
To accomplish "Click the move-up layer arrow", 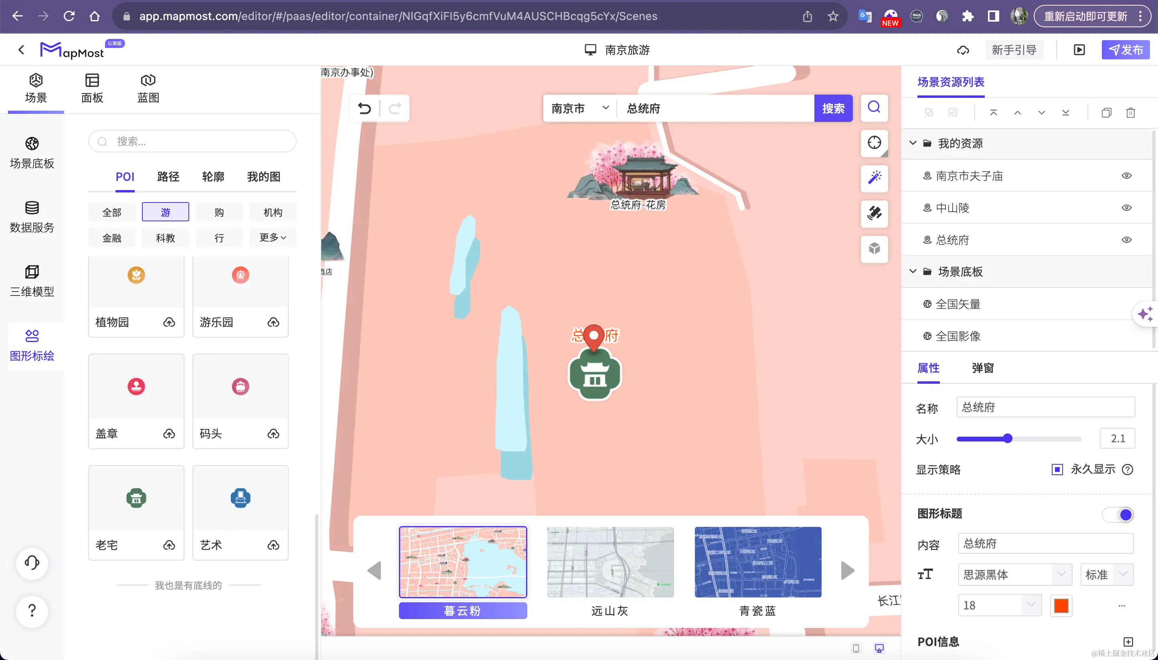I will [x=1017, y=112].
